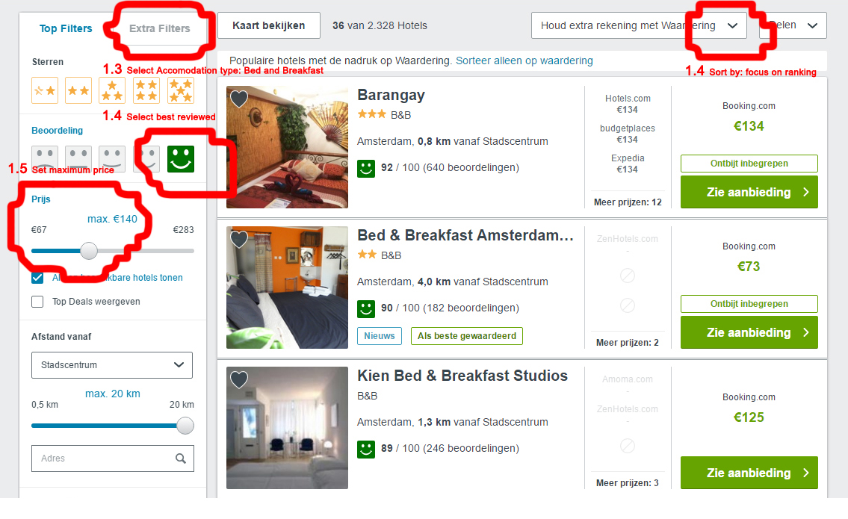Switch to the Extra Filters tab
848x519 pixels.
160,28
